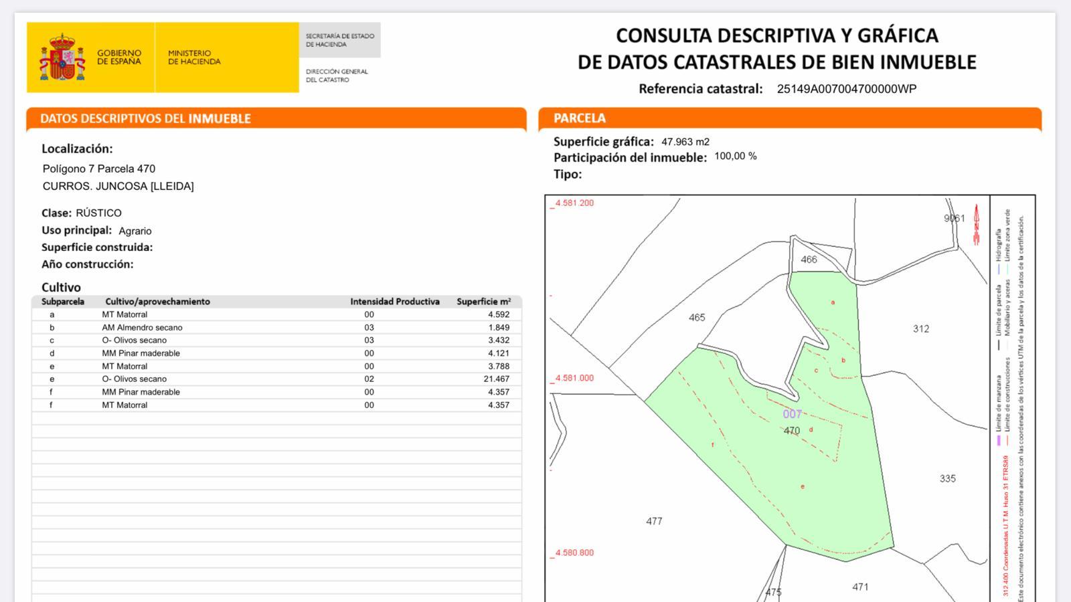Screen dimensions: 1071x602
Task: Click neighboring parcel 312 on the map
Action: pyautogui.click(x=920, y=328)
